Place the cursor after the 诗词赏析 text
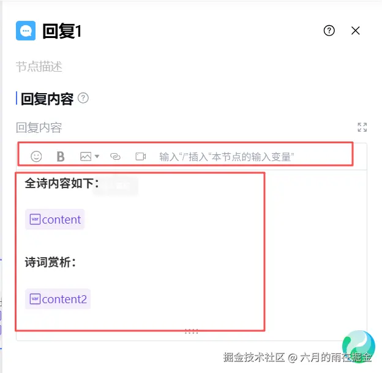Image resolution: width=382 pixels, height=373 pixels. click(x=78, y=263)
